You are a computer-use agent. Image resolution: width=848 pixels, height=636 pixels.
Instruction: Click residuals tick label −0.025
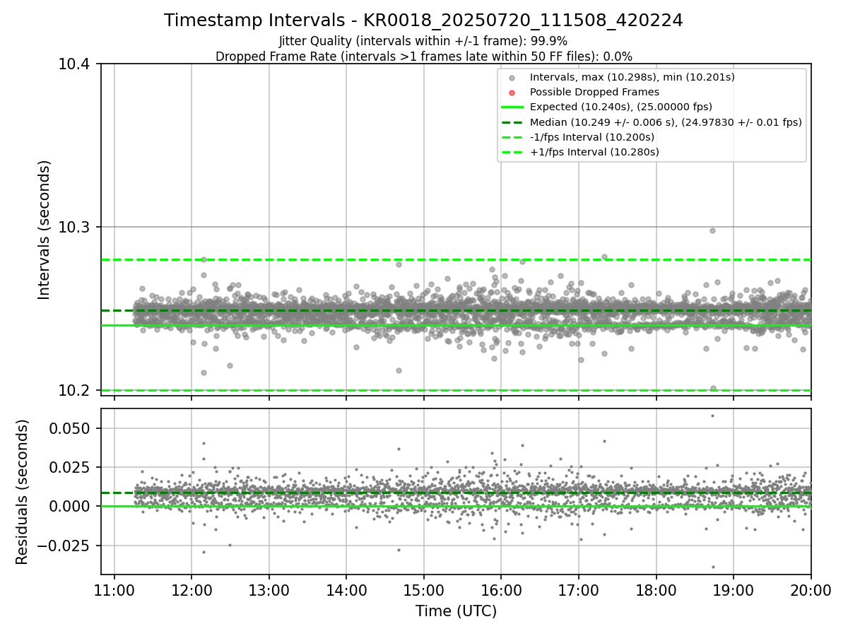point(65,546)
